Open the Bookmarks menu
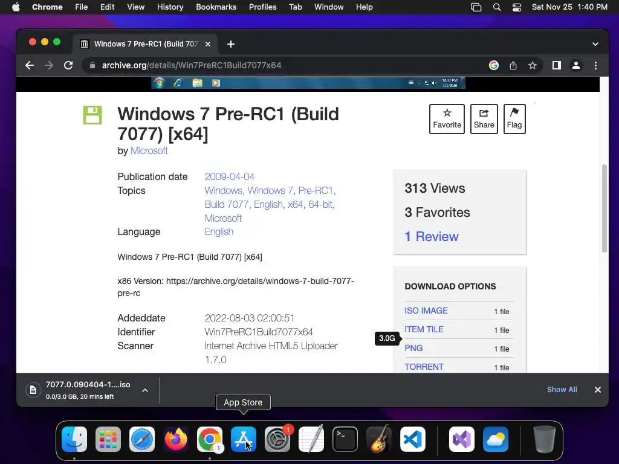Image resolution: width=619 pixels, height=464 pixels. click(216, 7)
